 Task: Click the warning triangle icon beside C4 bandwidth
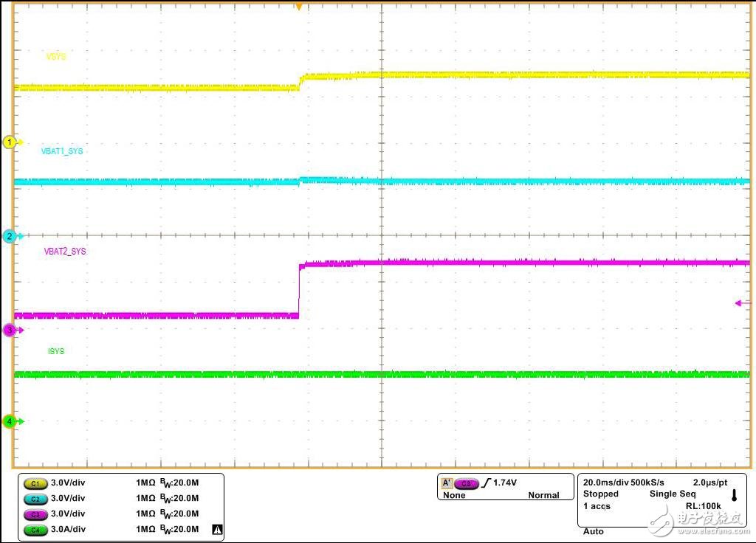pos(216,529)
